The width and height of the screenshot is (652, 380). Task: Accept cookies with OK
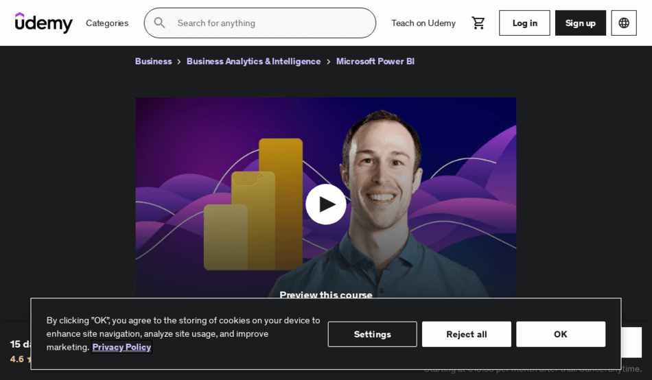pyautogui.click(x=561, y=334)
